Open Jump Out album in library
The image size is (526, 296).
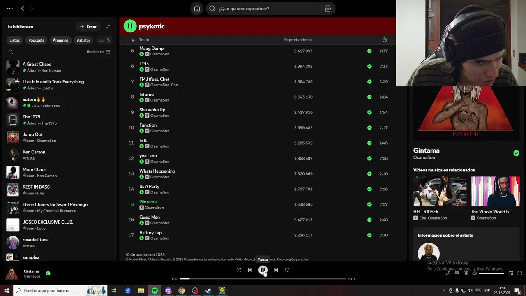[60, 137]
